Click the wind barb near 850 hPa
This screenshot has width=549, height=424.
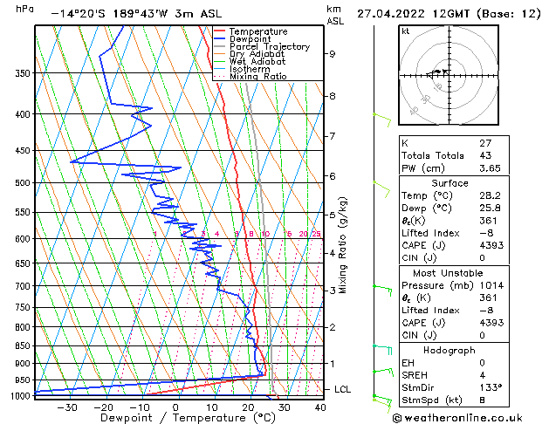382,350
